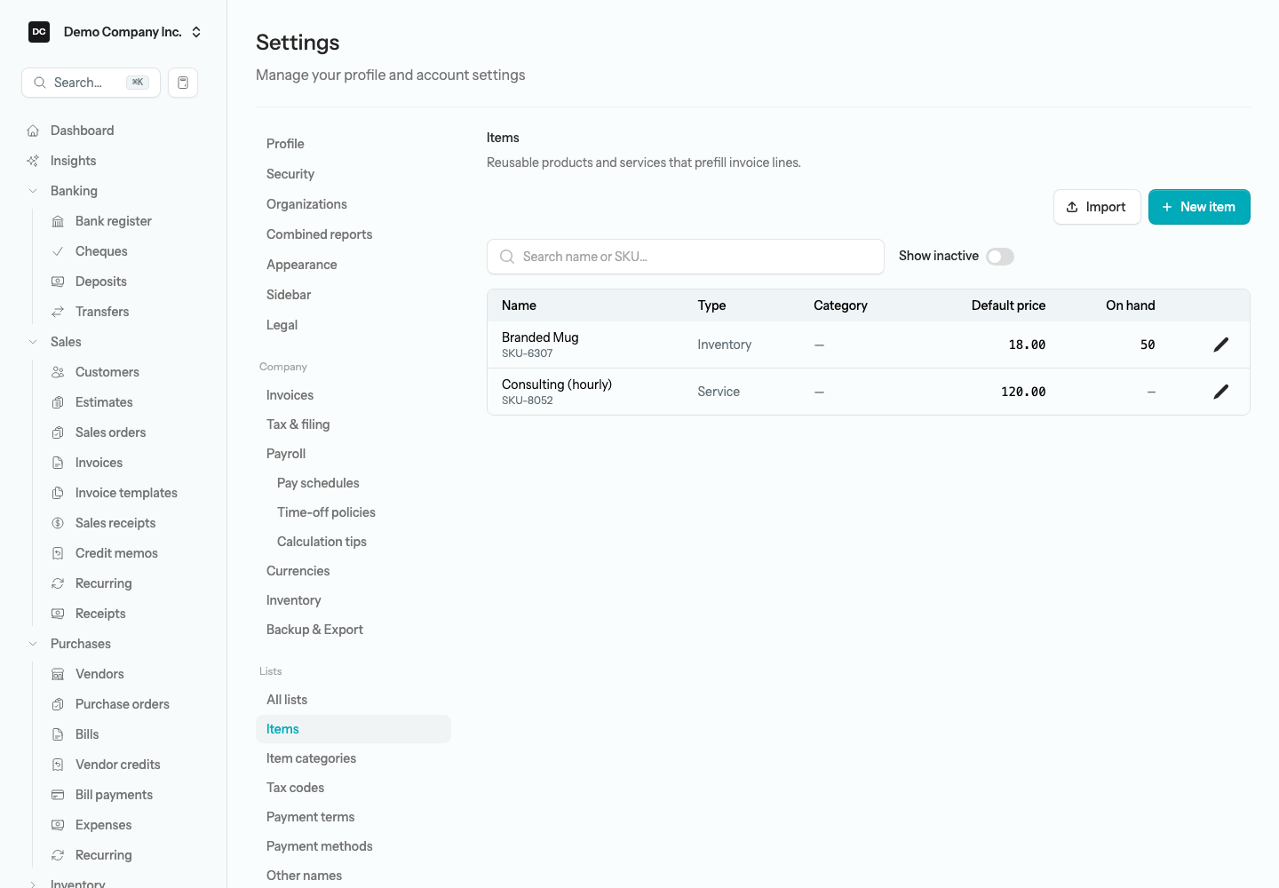Click the Demo Company DC logo
Screen dimensions: 1279x888
[x=39, y=32]
